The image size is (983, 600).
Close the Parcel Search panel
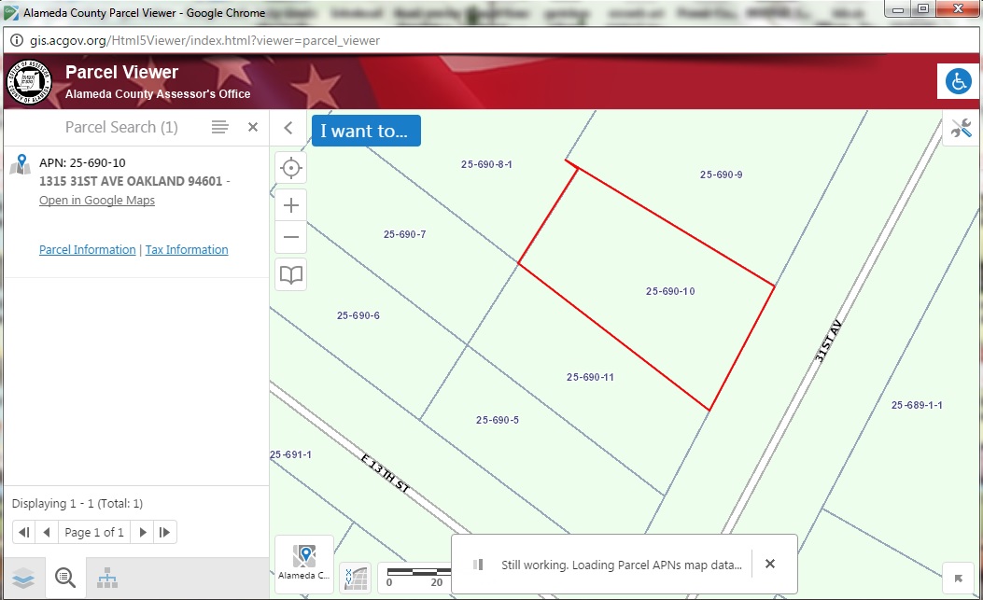[253, 127]
